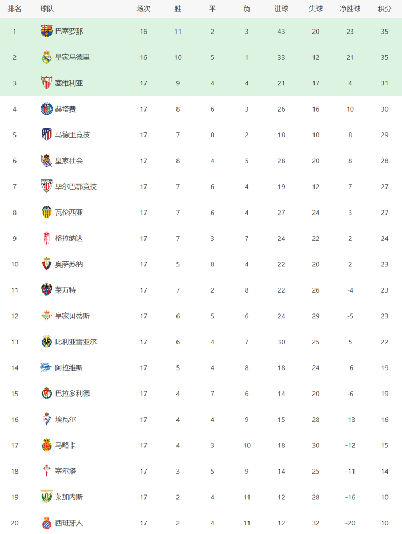The height and width of the screenshot is (534, 402).
Task: Click the Valencia bat crest icon
Action: coord(46,213)
